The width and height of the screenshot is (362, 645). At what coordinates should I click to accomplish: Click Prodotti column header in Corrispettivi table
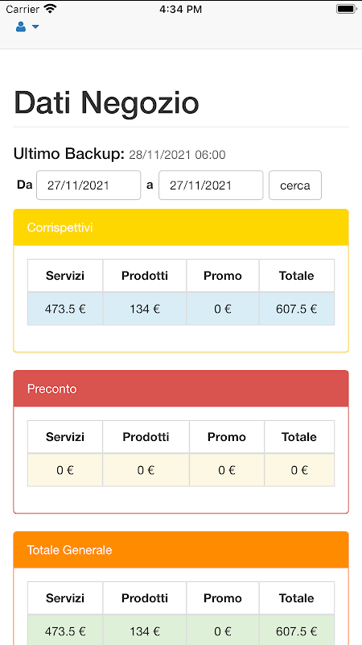pyautogui.click(x=145, y=276)
